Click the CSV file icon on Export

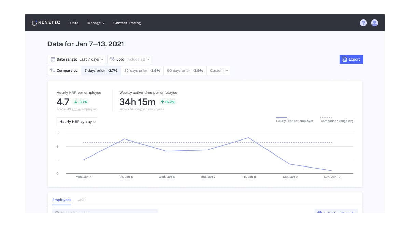tap(344, 59)
